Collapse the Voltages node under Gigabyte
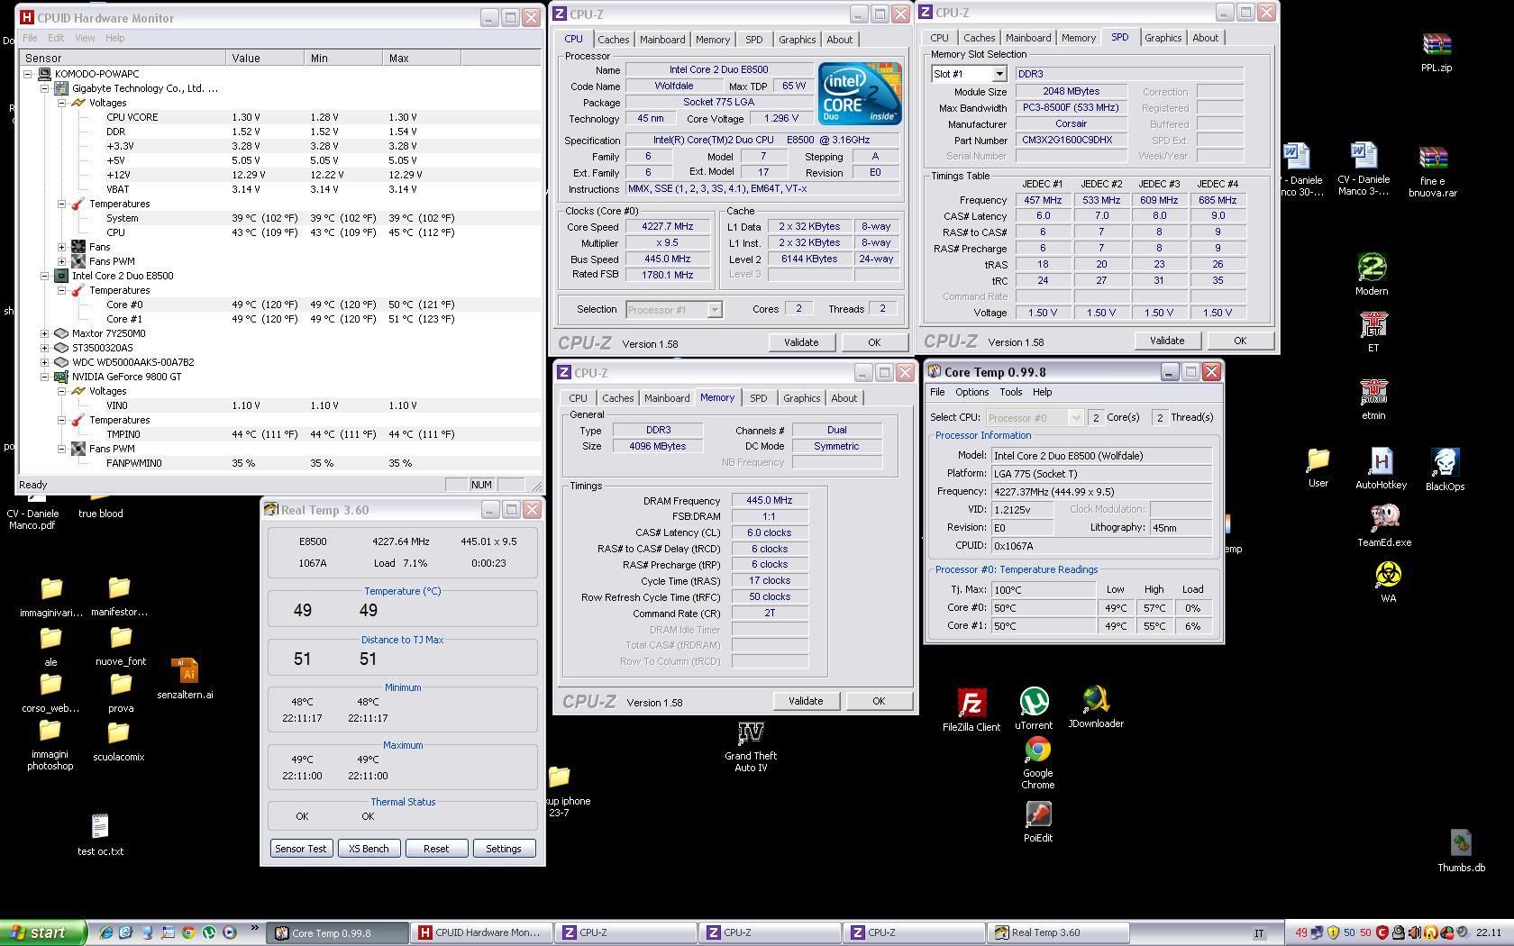The image size is (1514, 946). [x=62, y=103]
